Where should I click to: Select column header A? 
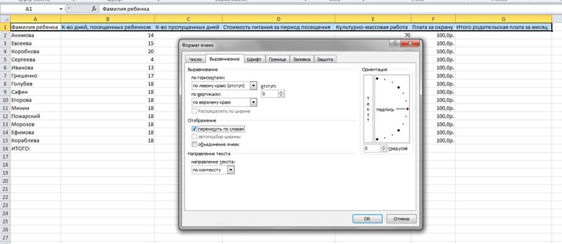click(35, 19)
